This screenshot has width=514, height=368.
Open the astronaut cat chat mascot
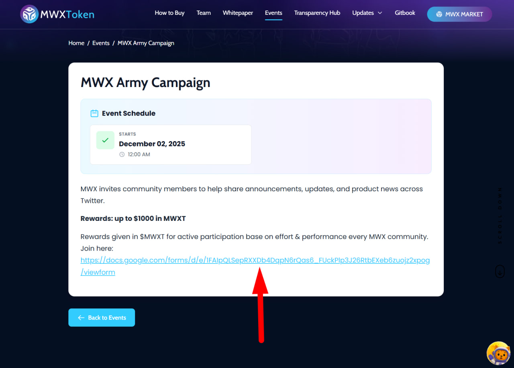click(498, 353)
